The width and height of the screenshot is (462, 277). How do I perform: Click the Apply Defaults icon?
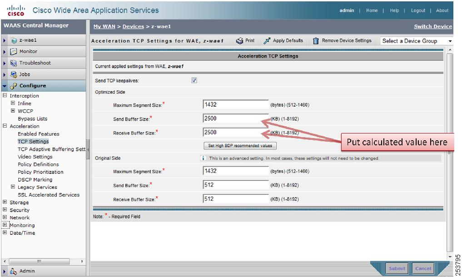click(267, 41)
